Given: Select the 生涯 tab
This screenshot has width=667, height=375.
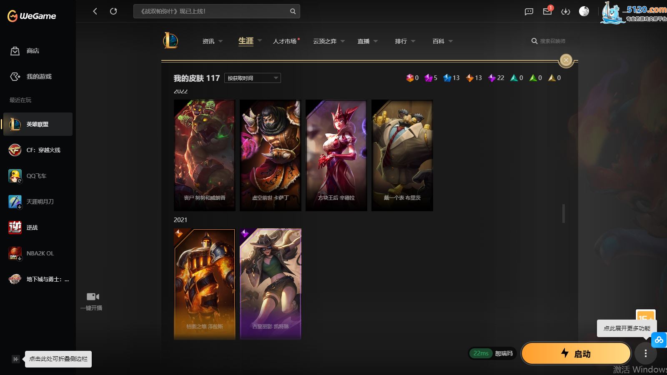Looking at the screenshot, I should pyautogui.click(x=246, y=41).
